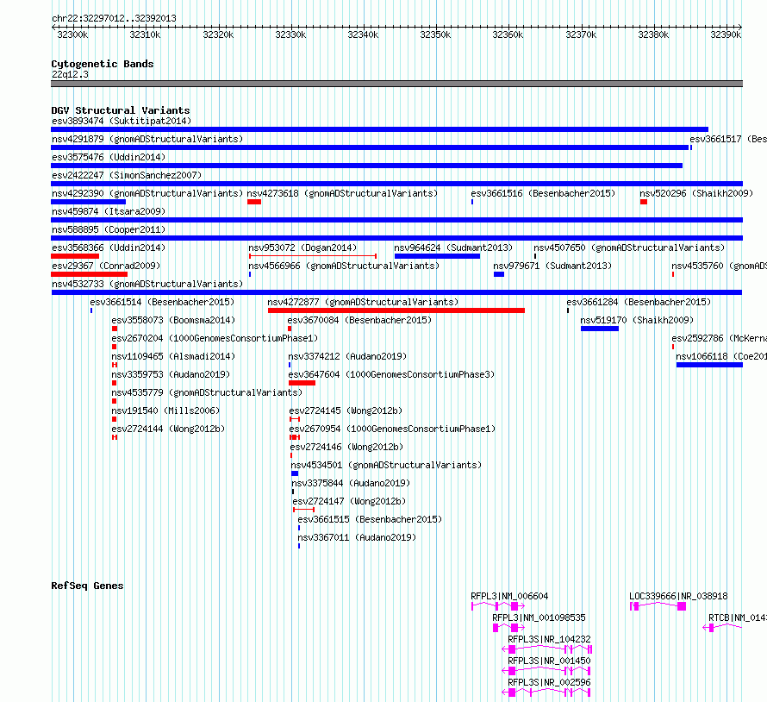Click the nsv4566966 variant label
The height and width of the screenshot is (702, 767).
pyautogui.click(x=344, y=266)
